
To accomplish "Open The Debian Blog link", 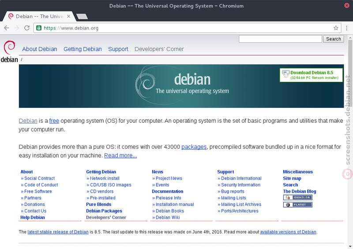I will (300, 191).
